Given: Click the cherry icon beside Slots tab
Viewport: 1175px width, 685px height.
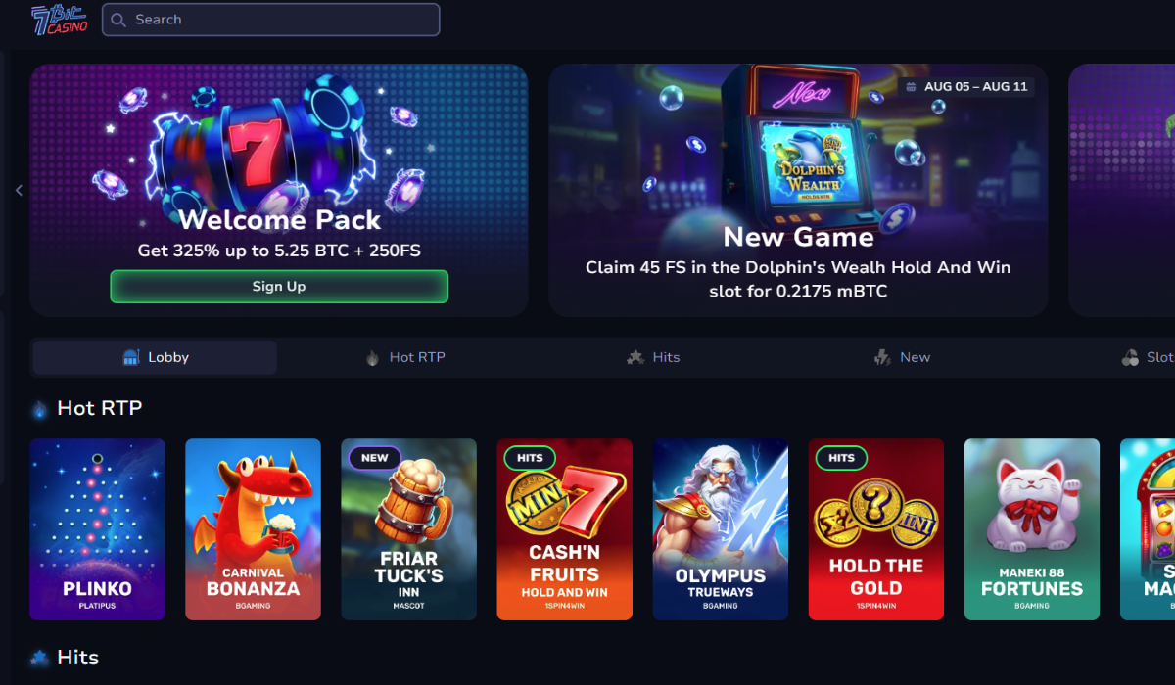Looking at the screenshot, I should click(x=1130, y=357).
